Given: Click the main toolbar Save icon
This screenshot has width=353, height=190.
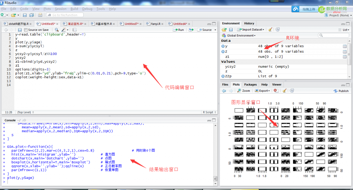Looking at the screenshot, I should (x=25, y=15).
